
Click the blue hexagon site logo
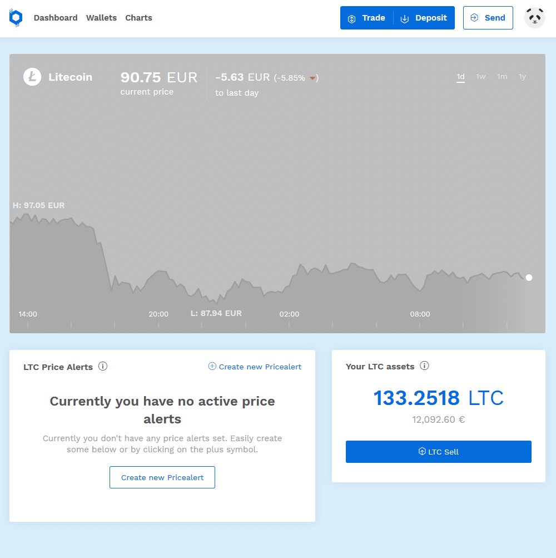tap(16, 18)
